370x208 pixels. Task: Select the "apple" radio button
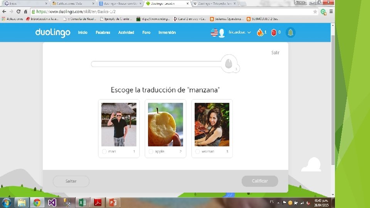pos(151,151)
